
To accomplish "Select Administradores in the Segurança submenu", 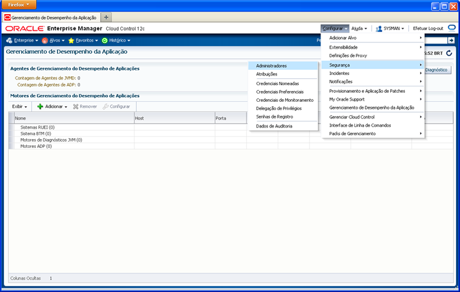I will pos(283,66).
